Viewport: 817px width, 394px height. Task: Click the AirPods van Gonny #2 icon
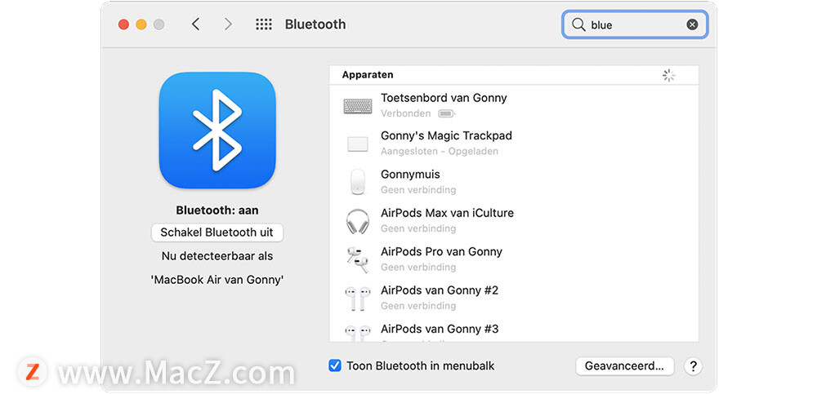click(x=357, y=298)
